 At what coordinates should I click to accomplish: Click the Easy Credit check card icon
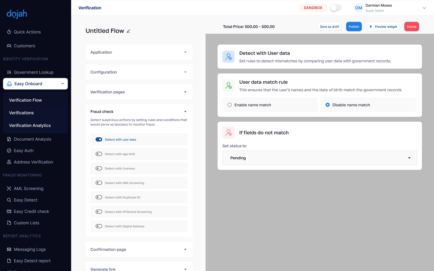point(9,211)
